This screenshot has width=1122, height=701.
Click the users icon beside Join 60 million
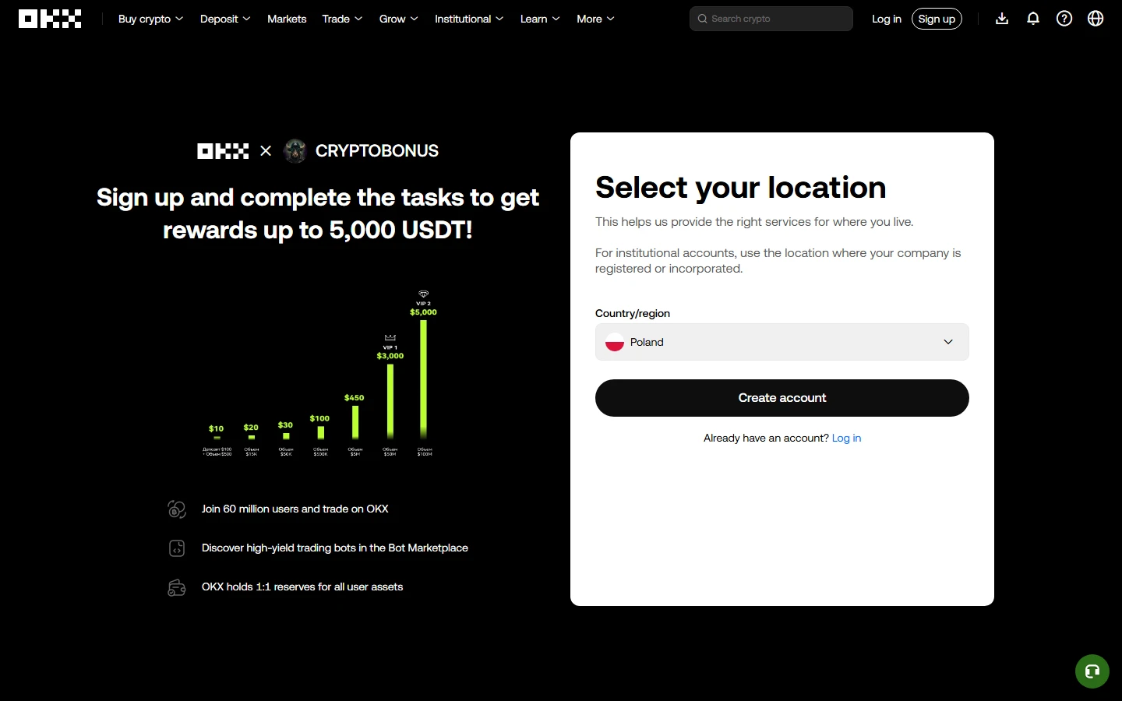(x=177, y=509)
